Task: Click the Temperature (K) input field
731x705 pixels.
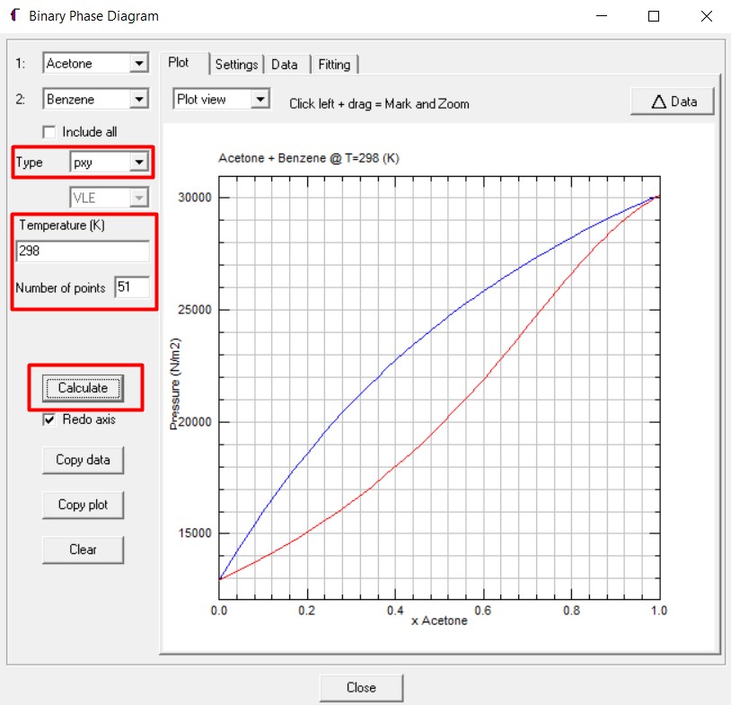Action: pyautogui.click(x=83, y=251)
